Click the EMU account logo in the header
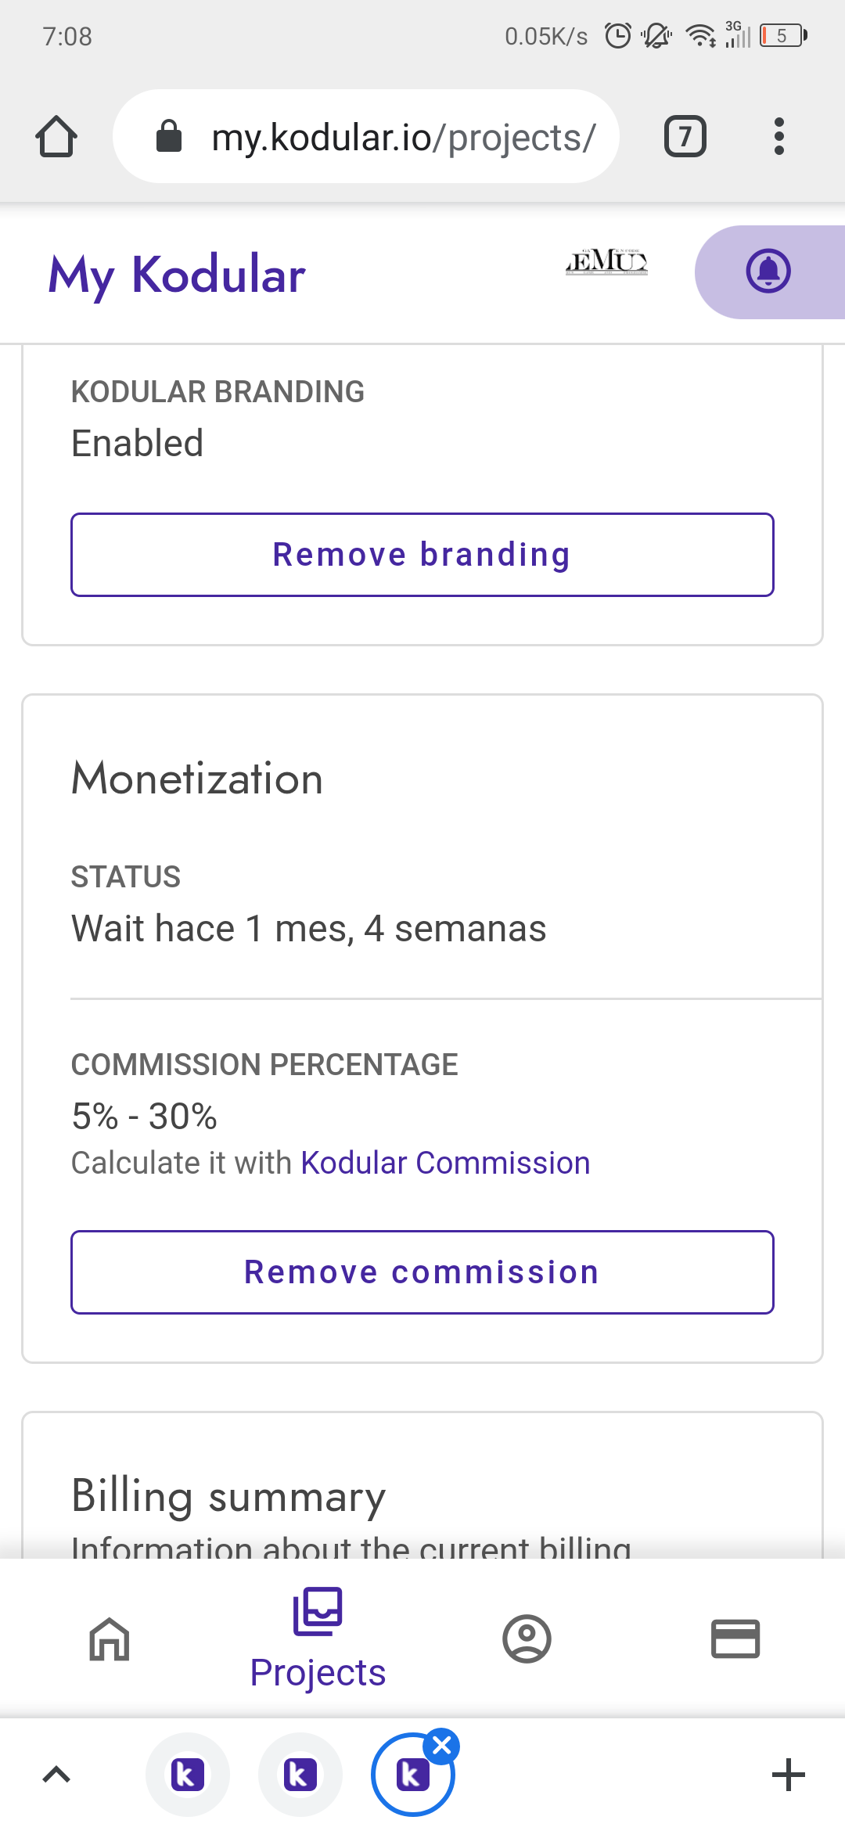 [606, 261]
